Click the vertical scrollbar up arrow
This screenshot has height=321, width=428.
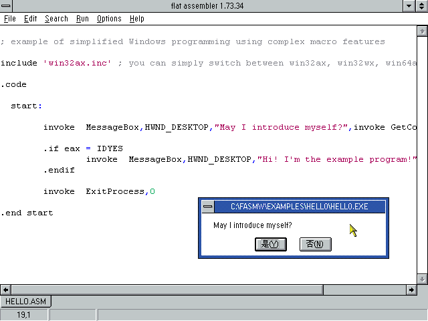point(422,31)
